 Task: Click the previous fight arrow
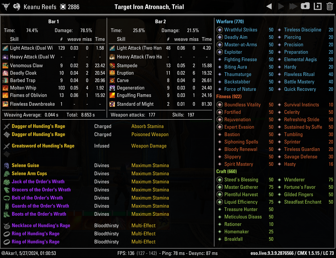[269, 6]
